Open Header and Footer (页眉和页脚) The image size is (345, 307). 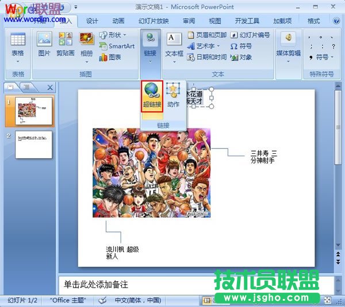tap(207, 34)
